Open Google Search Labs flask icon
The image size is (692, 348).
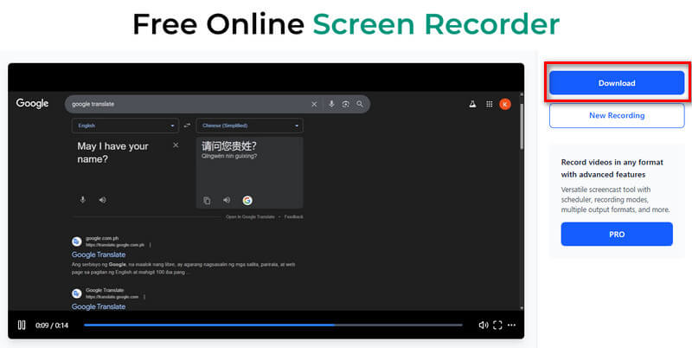[472, 104]
